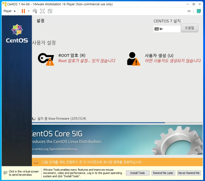Viewport: 205px width, 181px height.
Task: Open the green notes/message log icon
Action: (199, 11)
